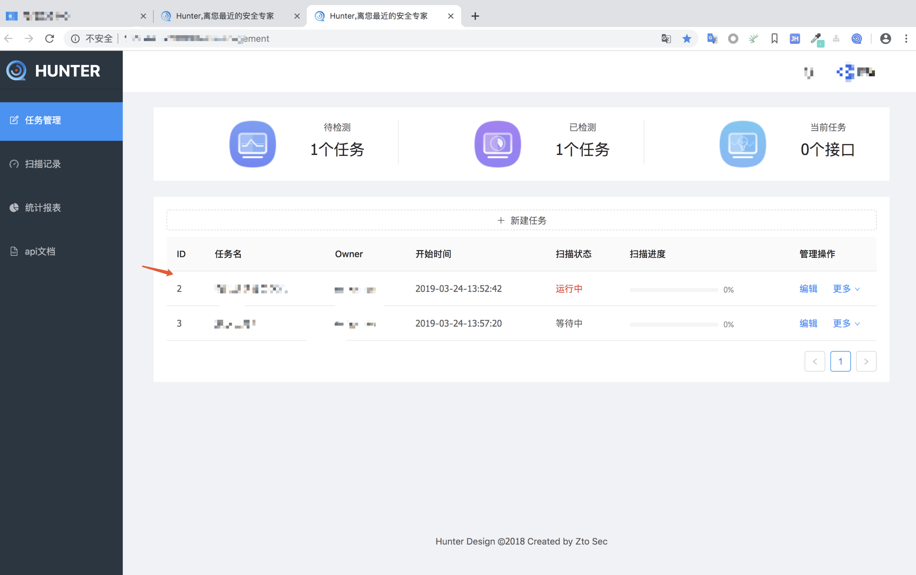The image size is (916, 575).
Task: Go to next page in pagination
Action: pos(866,362)
